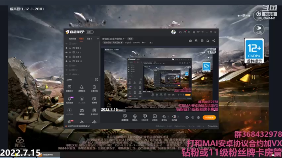This screenshot has width=282, height=158.
Task: Click the eye preview icon in the bottom bar
Action: 192,118
